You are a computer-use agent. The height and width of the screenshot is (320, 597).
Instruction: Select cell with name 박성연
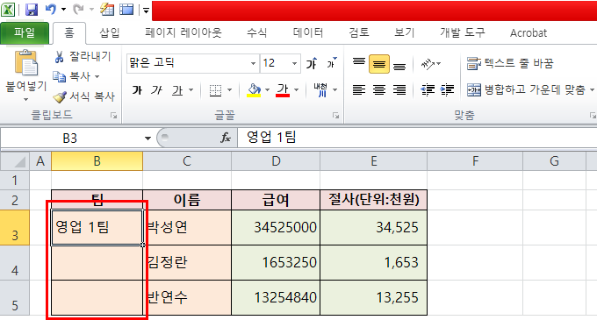pos(187,227)
